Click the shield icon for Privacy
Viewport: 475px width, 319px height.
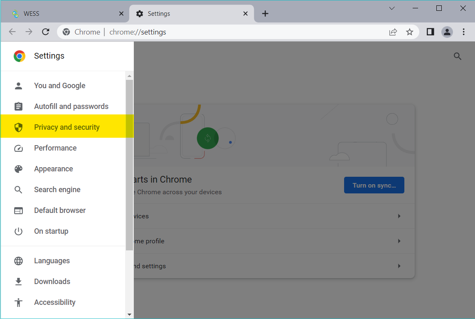[x=18, y=127]
